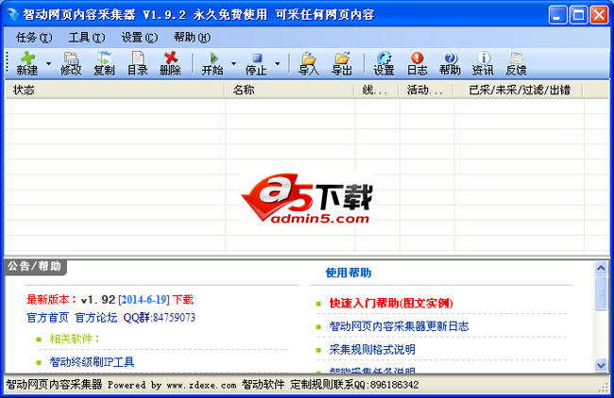Click the QQ群:84759073 text

point(160,318)
